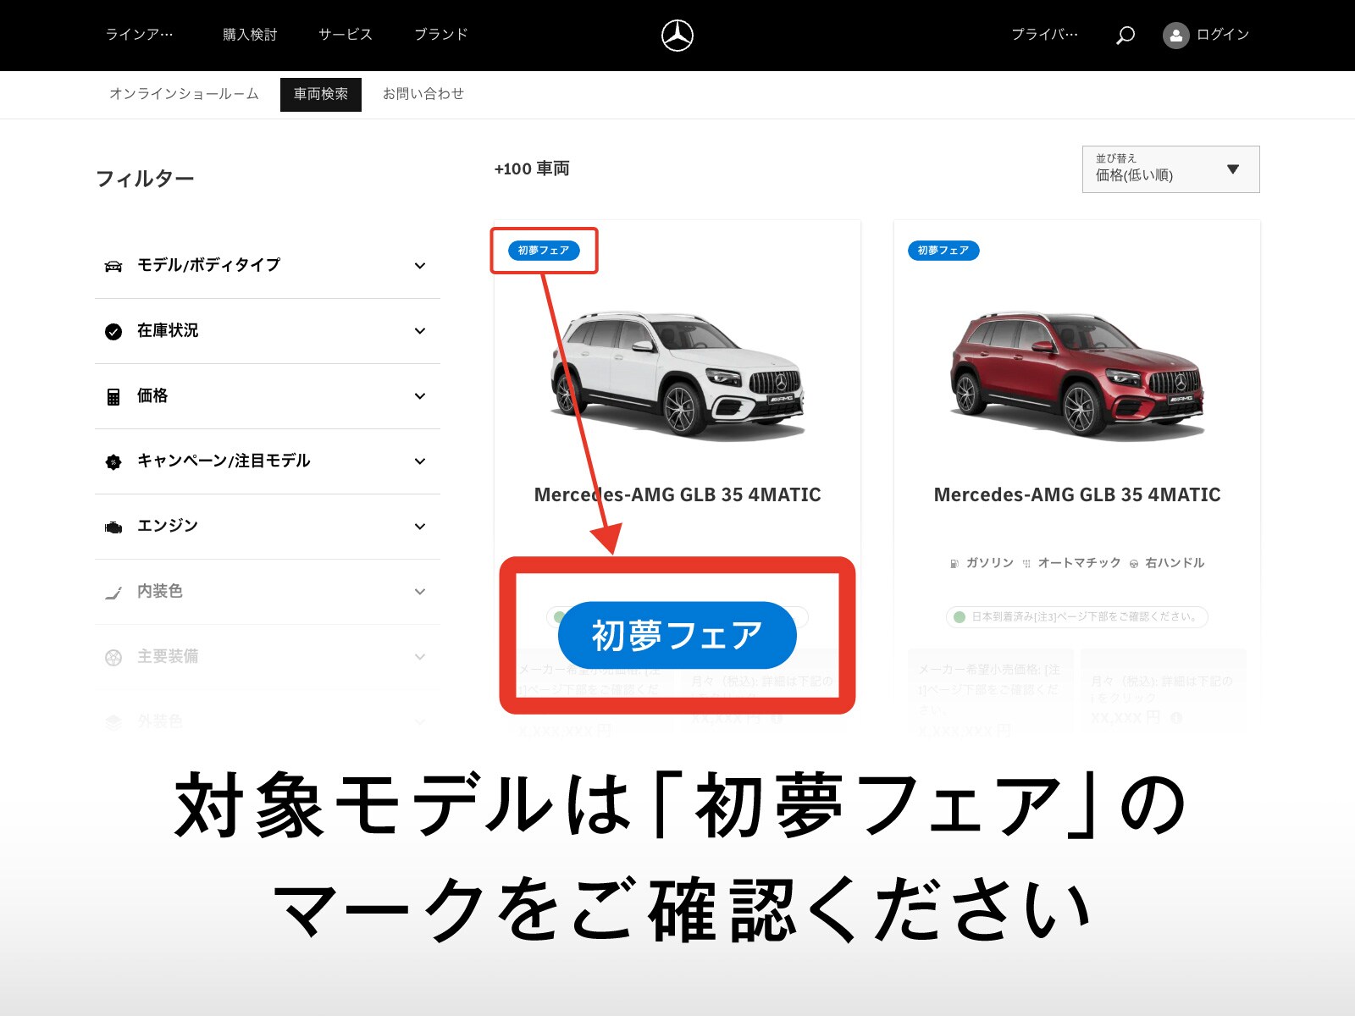Image resolution: width=1355 pixels, height=1016 pixels.
Task: Open the 価格(低い順) sort dropdown
Action: pos(1170,168)
